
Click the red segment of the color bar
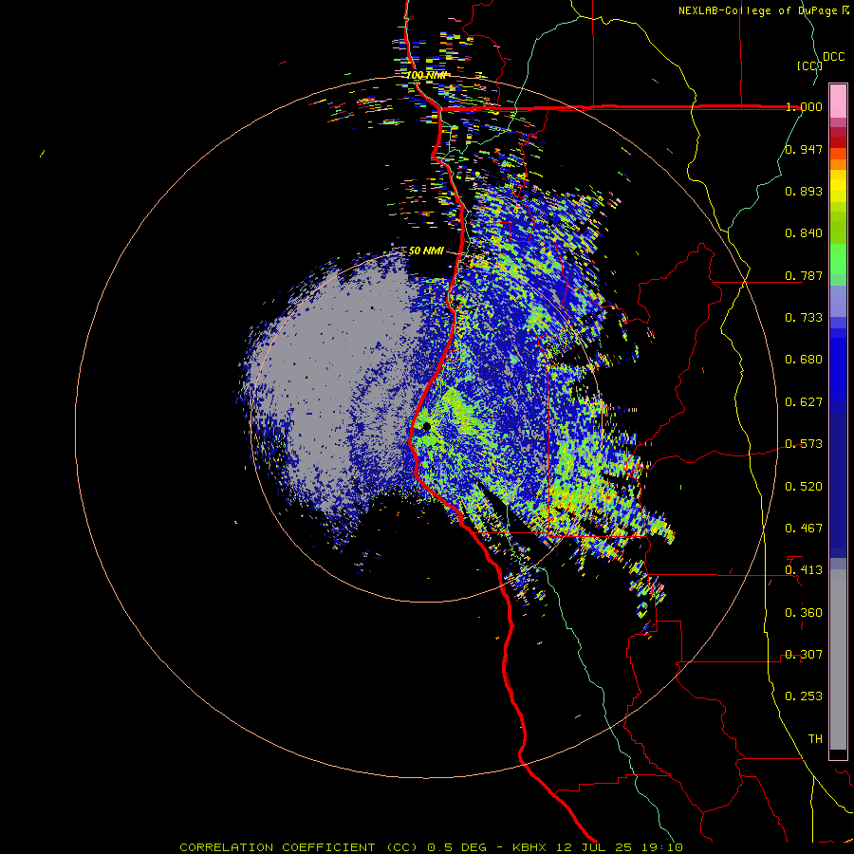coord(838,142)
